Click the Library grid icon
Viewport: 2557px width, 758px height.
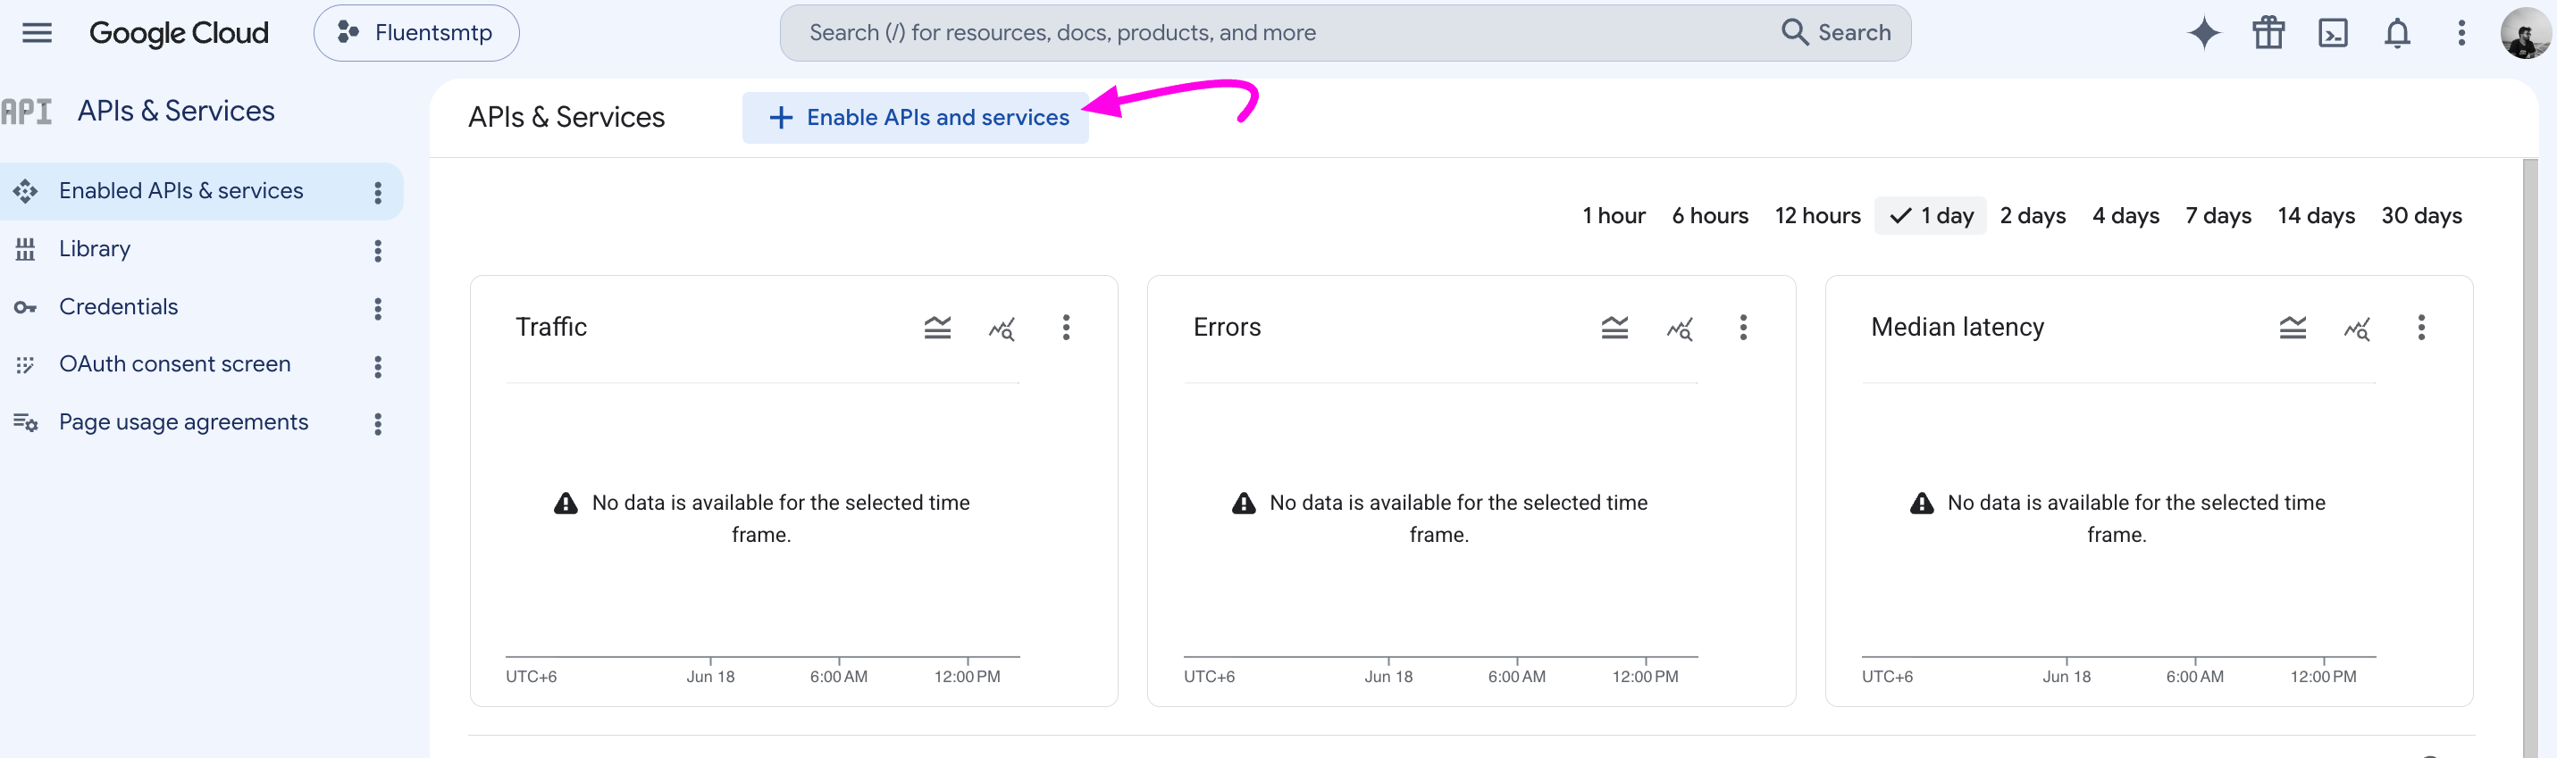(26, 249)
